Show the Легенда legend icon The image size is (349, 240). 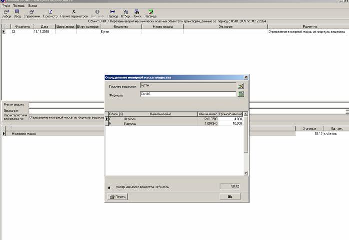[x=150, y=12]
